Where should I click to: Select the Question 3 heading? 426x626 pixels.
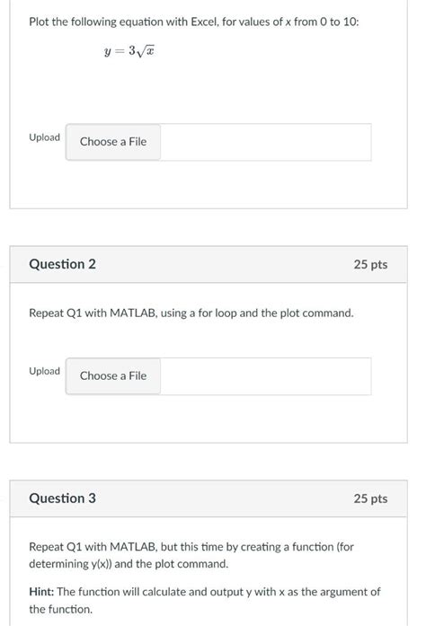[62, 498]
